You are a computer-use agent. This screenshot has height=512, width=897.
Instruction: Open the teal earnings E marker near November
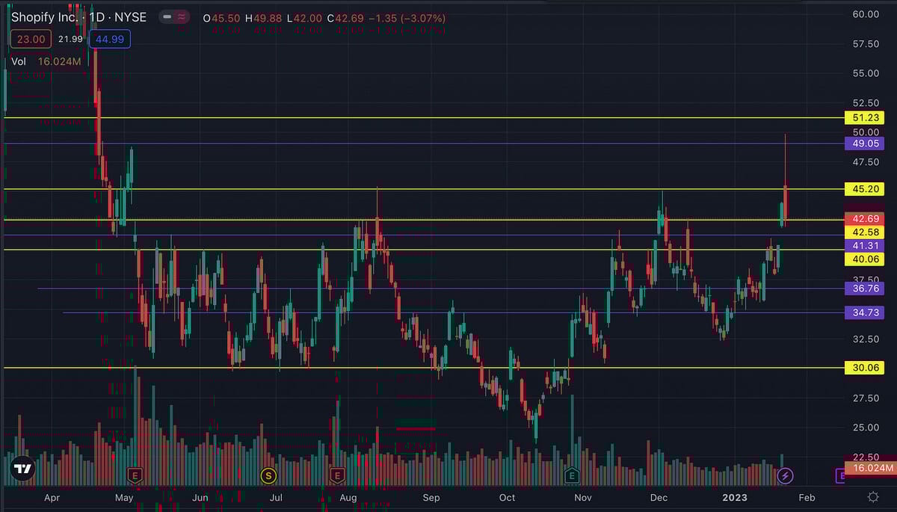[572, 475]
